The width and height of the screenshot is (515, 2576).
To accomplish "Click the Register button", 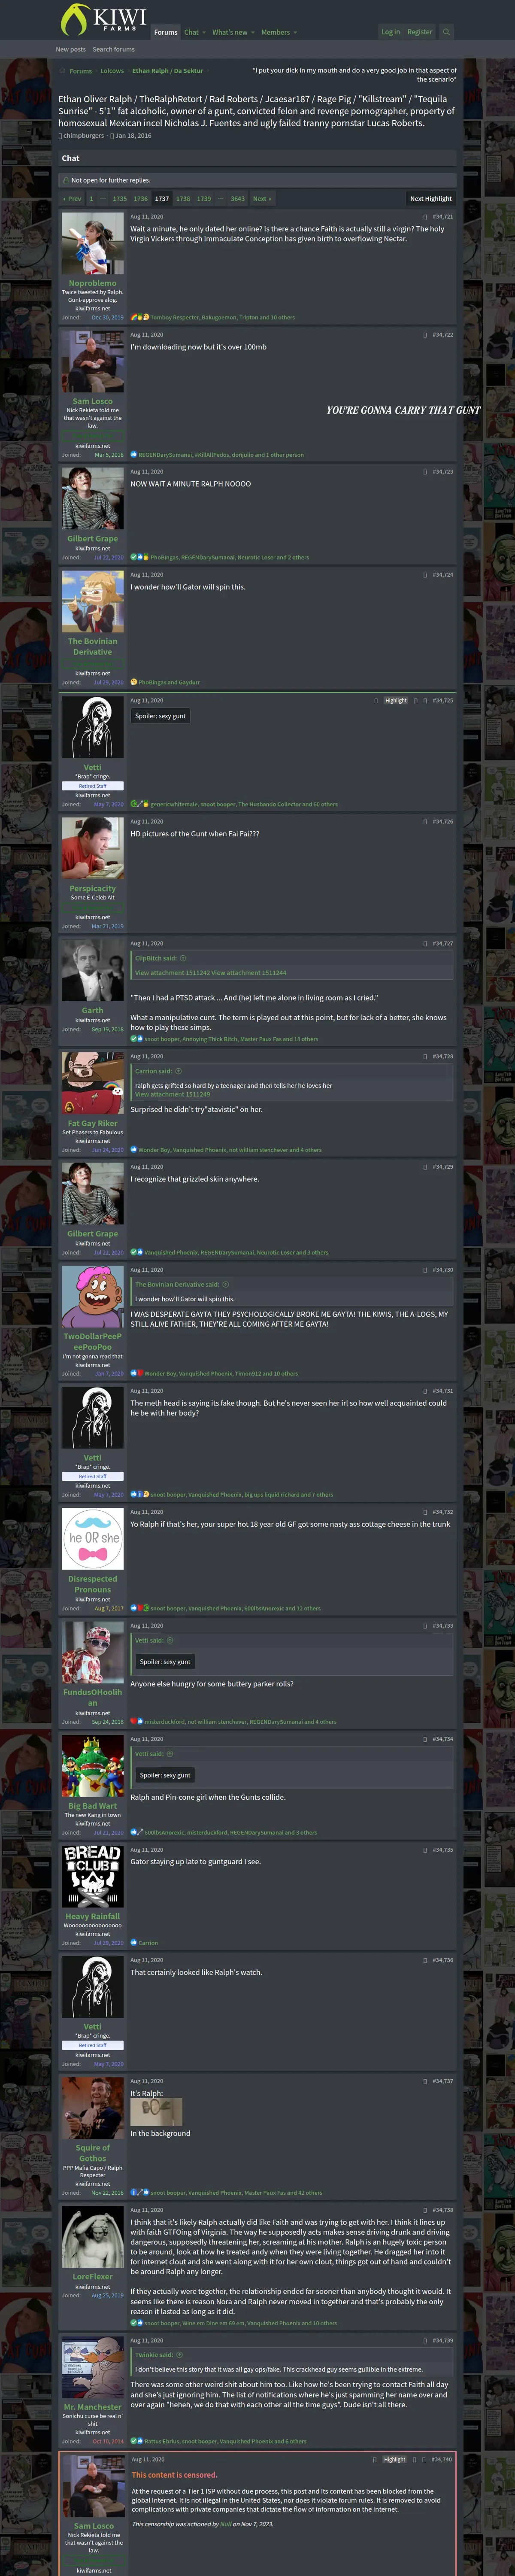I will [x=420, y=32].
